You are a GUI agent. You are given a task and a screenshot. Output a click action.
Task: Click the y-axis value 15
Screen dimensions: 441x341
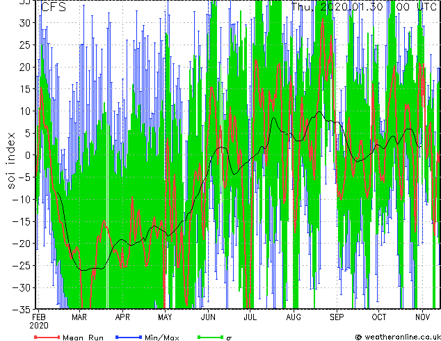pos(24,89)
